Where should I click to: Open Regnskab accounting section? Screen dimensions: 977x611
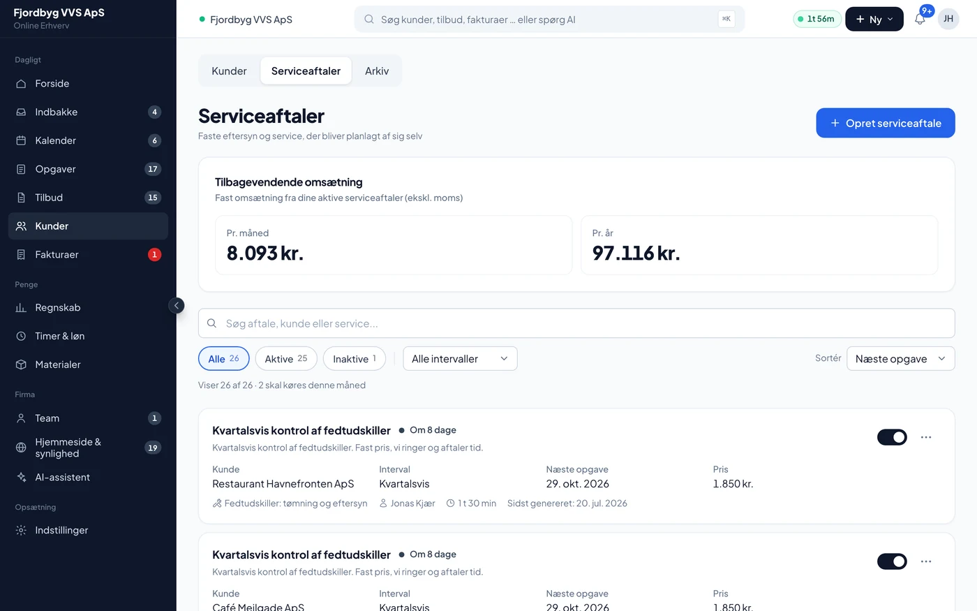88,308
